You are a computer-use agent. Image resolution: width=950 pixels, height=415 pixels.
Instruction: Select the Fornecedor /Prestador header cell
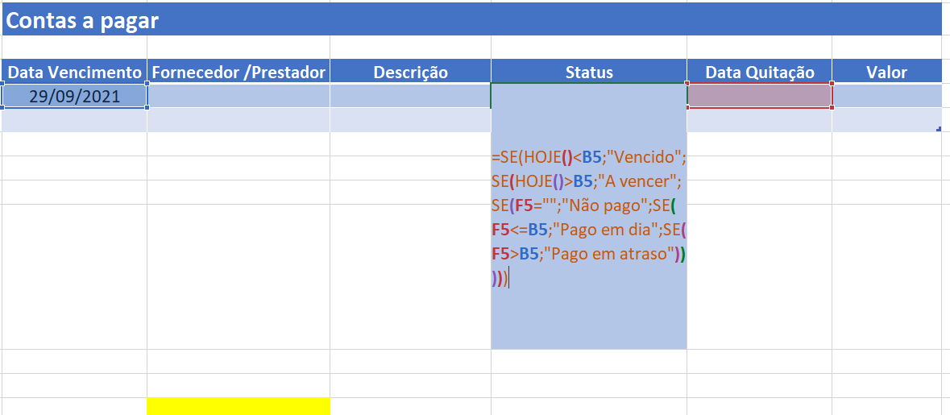click(239, 72)
